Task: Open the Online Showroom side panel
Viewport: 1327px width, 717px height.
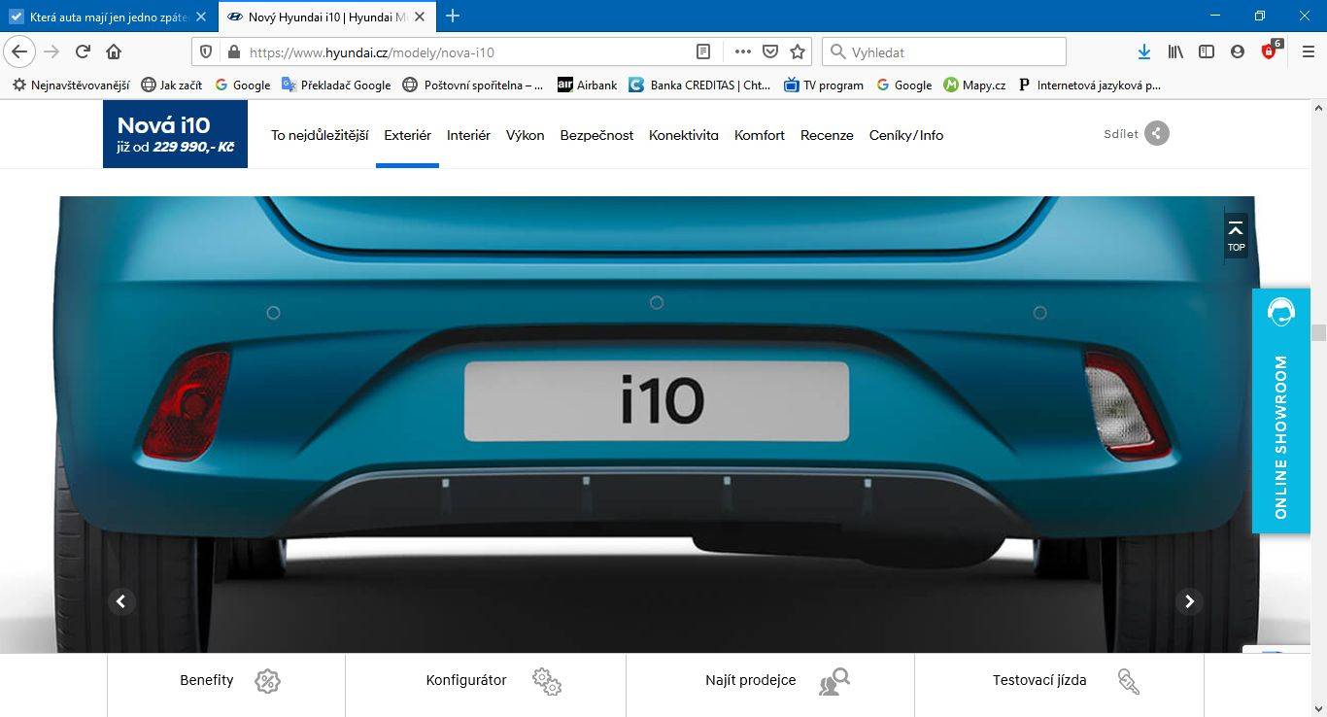Action: (1280, 411)
